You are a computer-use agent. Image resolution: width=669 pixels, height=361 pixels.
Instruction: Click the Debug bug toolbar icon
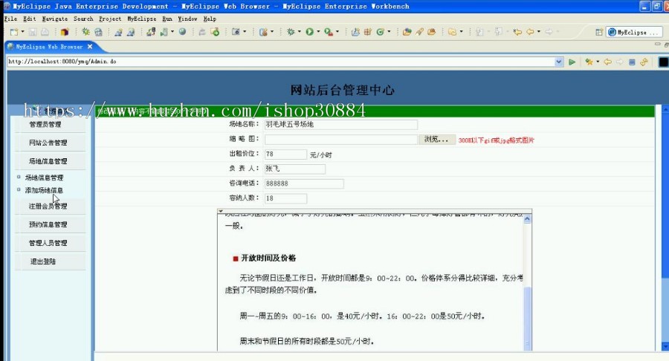(x=291, y=32)
